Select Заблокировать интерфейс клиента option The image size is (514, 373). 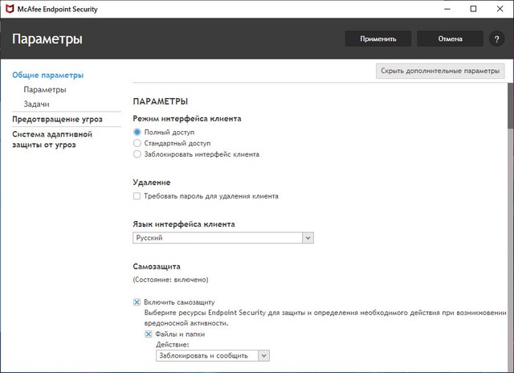[x=137, y=154]
